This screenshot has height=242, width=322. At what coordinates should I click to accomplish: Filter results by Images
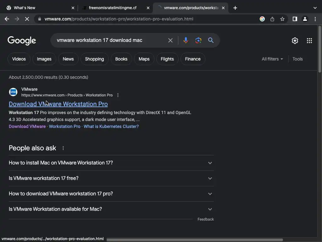(x=44, y=59)
